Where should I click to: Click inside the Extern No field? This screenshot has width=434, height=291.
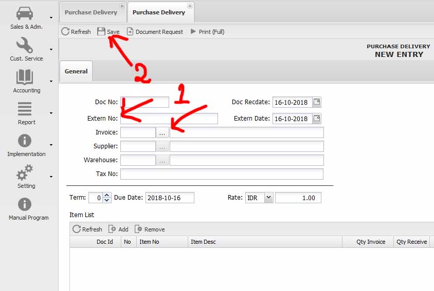pyautogui.click(x=169, y=119)
